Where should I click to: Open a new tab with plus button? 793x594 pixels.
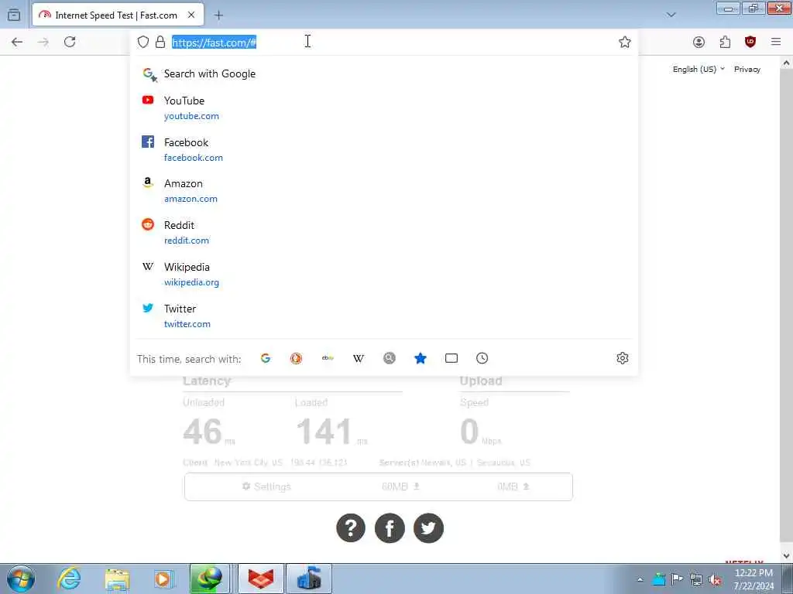coord(218,15)
